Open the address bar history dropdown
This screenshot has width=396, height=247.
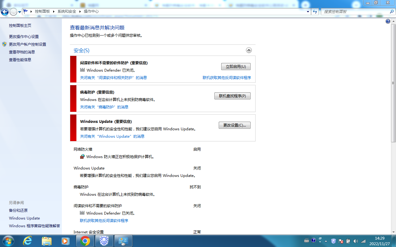coord(308,11)
